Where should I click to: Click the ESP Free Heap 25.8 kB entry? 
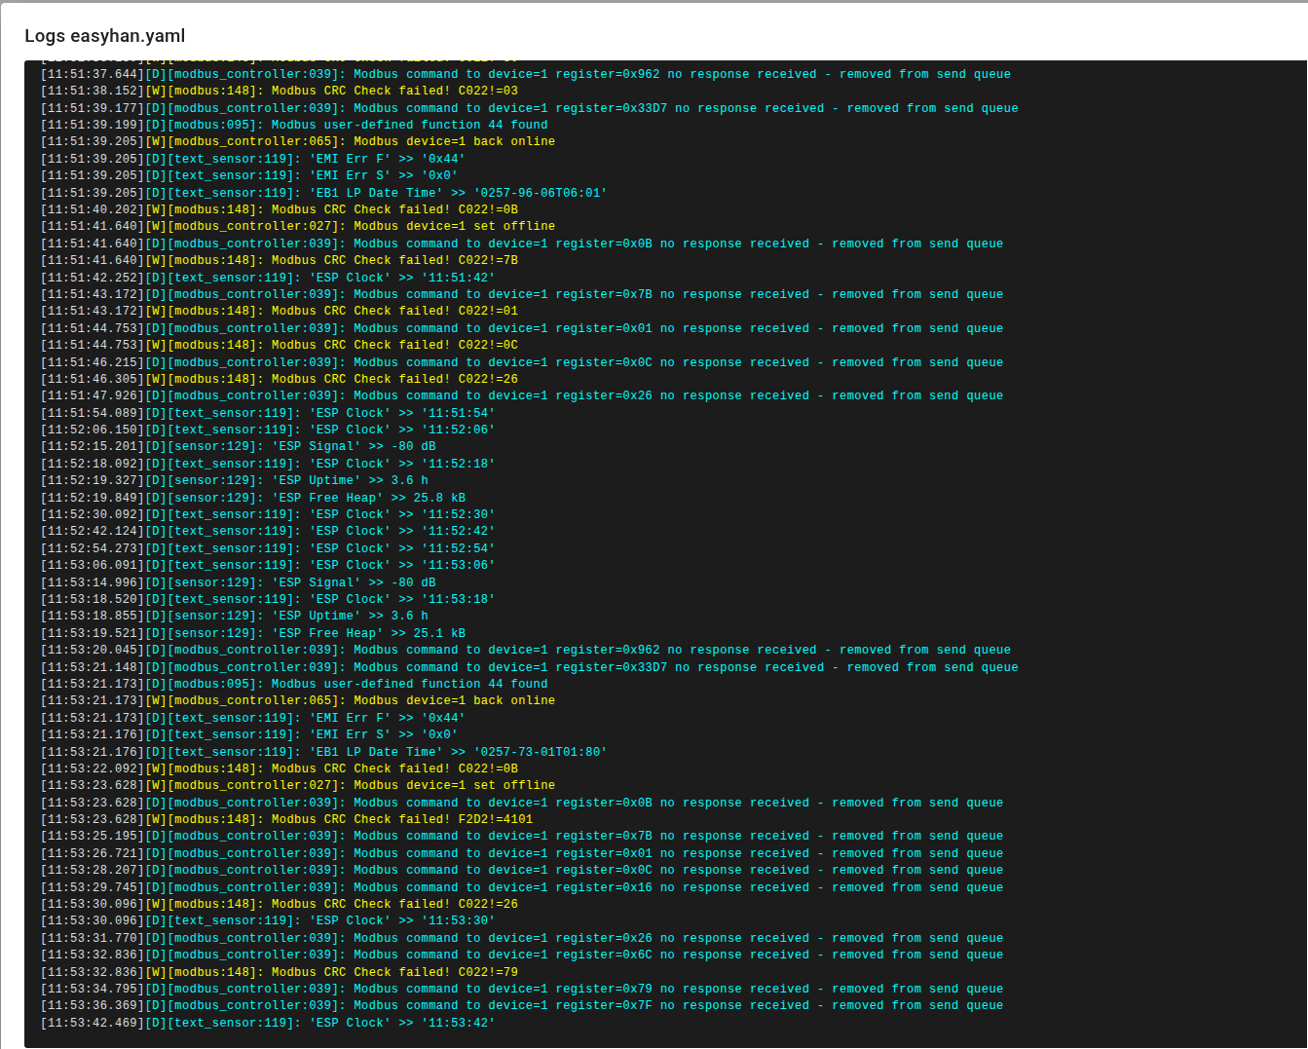253,498
